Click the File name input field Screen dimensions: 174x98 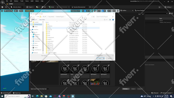pyautogui.click(x=71, y=56)
